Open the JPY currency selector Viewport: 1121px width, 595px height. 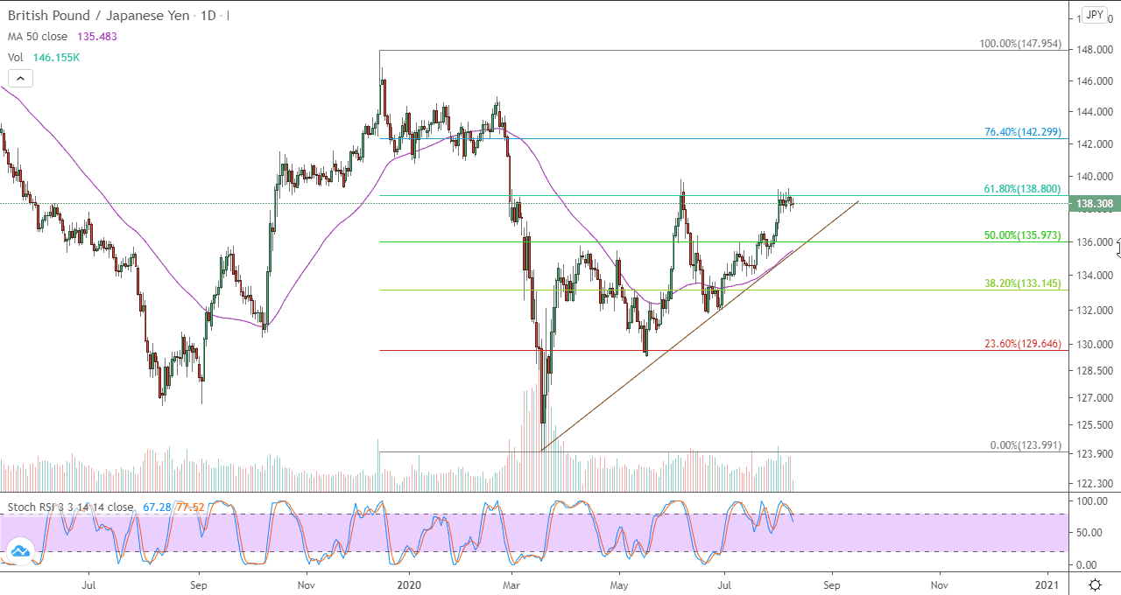click(1095, 15)
